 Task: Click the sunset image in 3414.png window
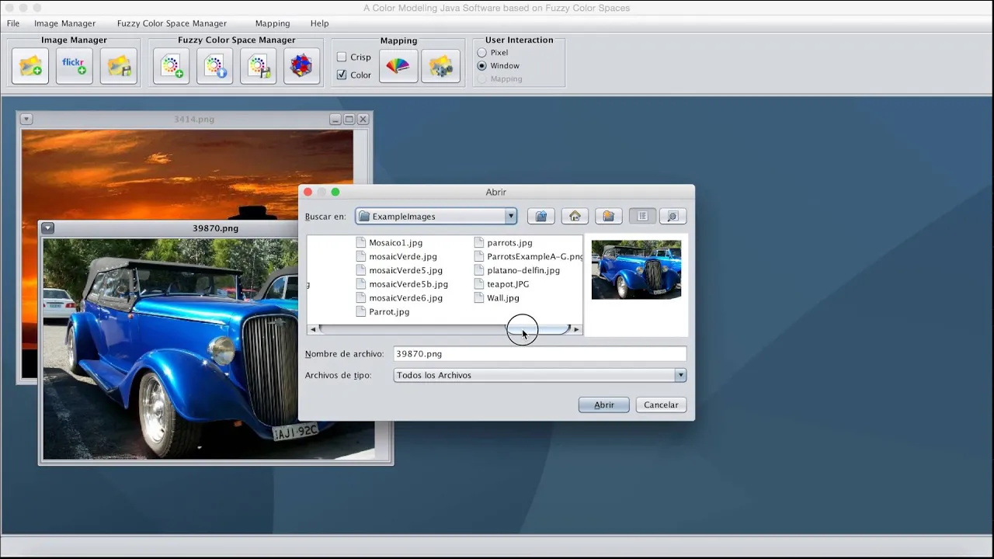click(x=186, y=175)
